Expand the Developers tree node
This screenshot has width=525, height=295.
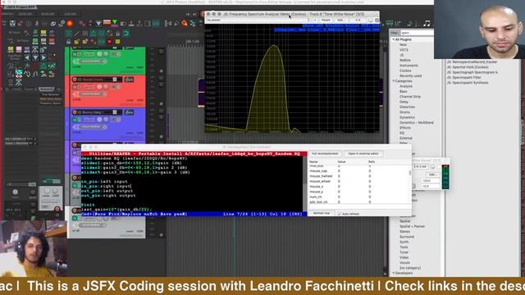pyautogui.click(x=394, y=273)
